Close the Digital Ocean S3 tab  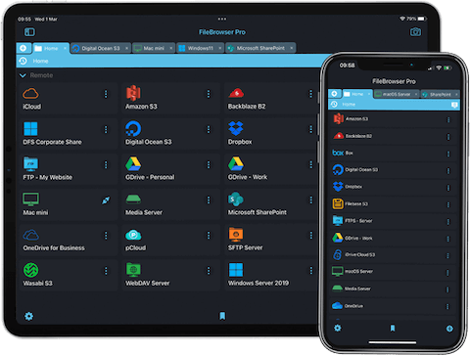click(x=126, y=48)
